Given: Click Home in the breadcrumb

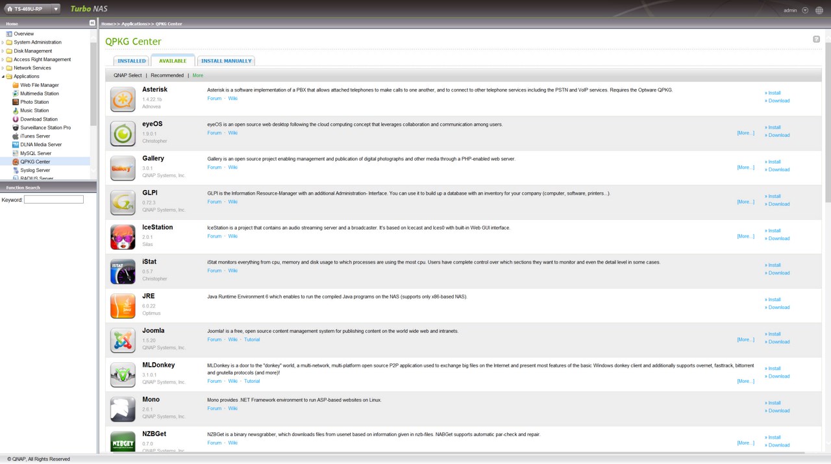Looking at the screenshot, I should 108,23.
